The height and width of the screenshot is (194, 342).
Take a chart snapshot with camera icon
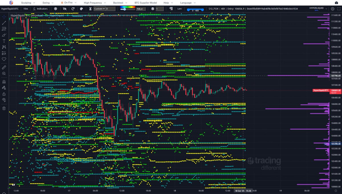[x=336, y=3]
